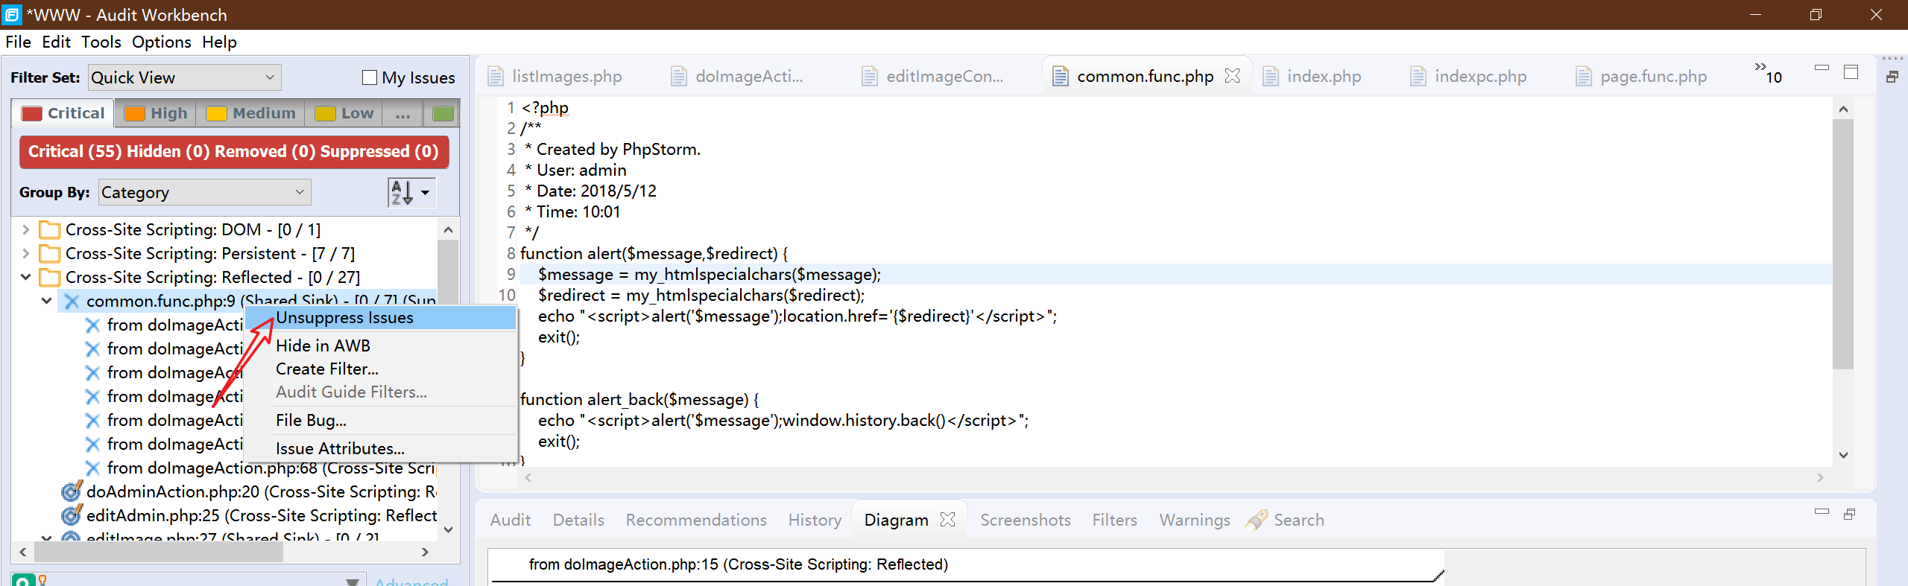This screenshot has width=1908, height=586.
Task: Maximize the editor panel
Action: [1851, 71]
